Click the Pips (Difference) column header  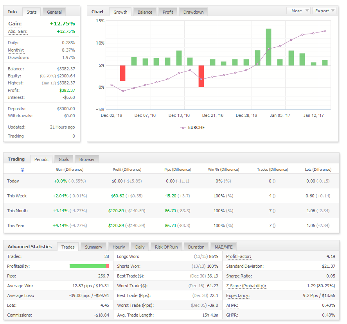178,170
